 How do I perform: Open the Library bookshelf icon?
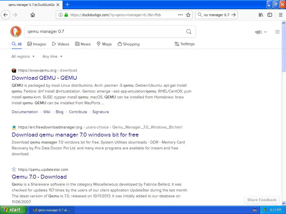coord(261,15)
